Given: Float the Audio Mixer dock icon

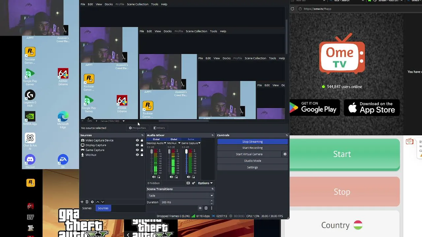Looking at the screenshot, I should [x=212, y=135].
